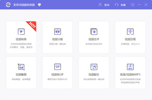
Task: Click the 视频合并 merge icon
Action: pyautogui.click(x=94, y=31)
